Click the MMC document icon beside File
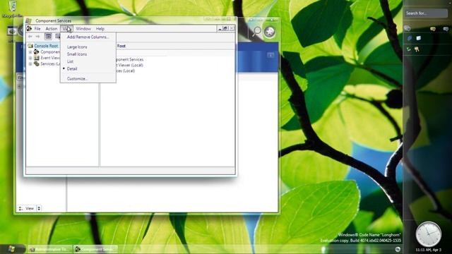The height and width of the screenshot is (254, 452). [29, 28]
